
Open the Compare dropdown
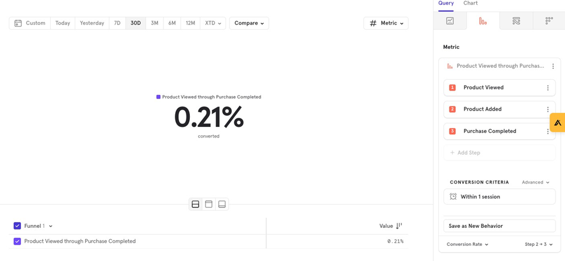(249, 23)
